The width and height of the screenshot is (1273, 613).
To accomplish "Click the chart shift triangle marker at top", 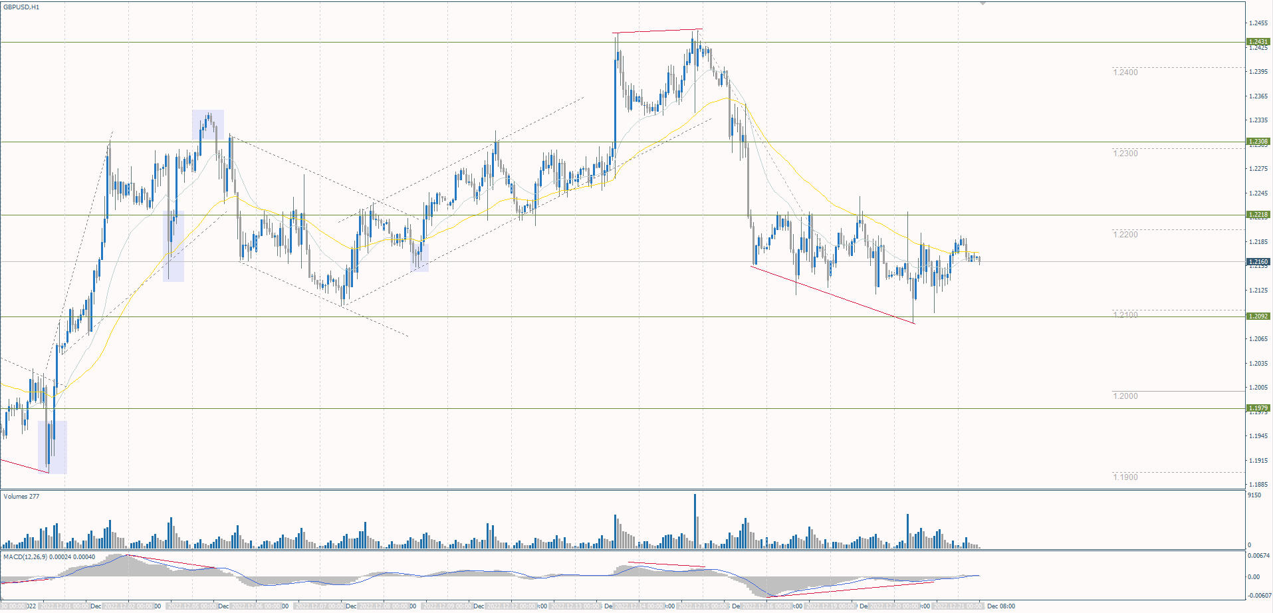I will point(983,3).
